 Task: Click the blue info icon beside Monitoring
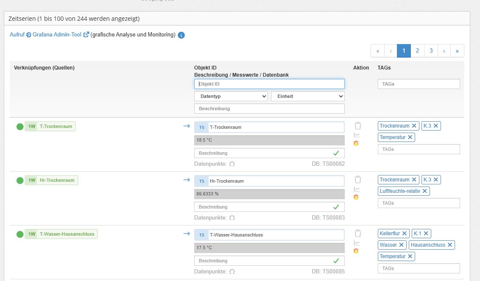(181, 35)
